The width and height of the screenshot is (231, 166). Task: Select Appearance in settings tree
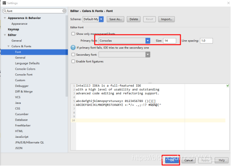click(19, 24)
